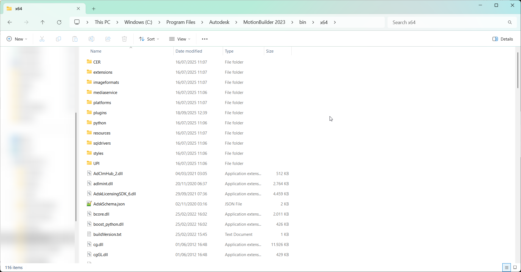Select the plugins folder

click(x=100, y=113)
